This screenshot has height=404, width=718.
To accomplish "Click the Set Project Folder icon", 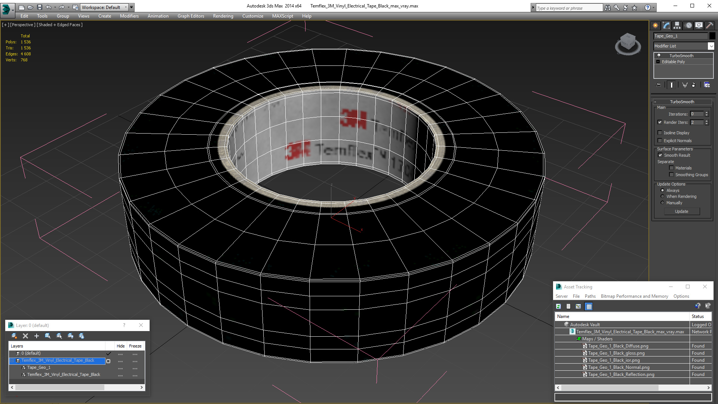I will click(76, 7).
